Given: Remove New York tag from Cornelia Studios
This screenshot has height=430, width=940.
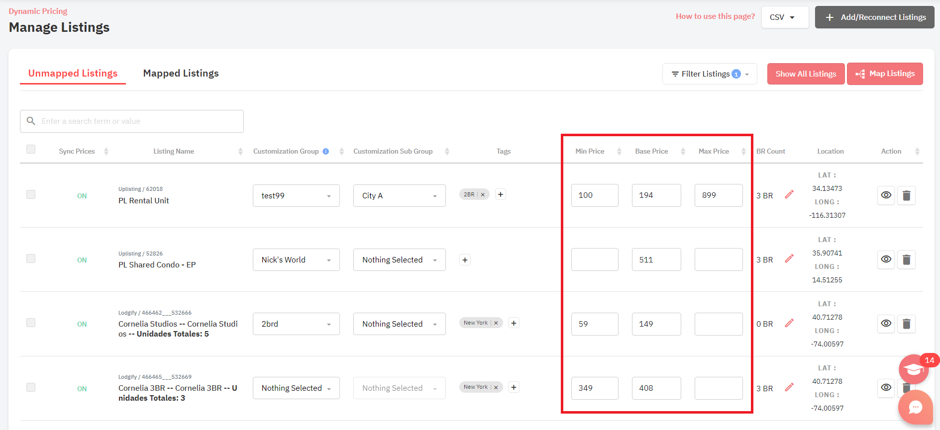Looking at the screenshot, I should pos(496,323).
